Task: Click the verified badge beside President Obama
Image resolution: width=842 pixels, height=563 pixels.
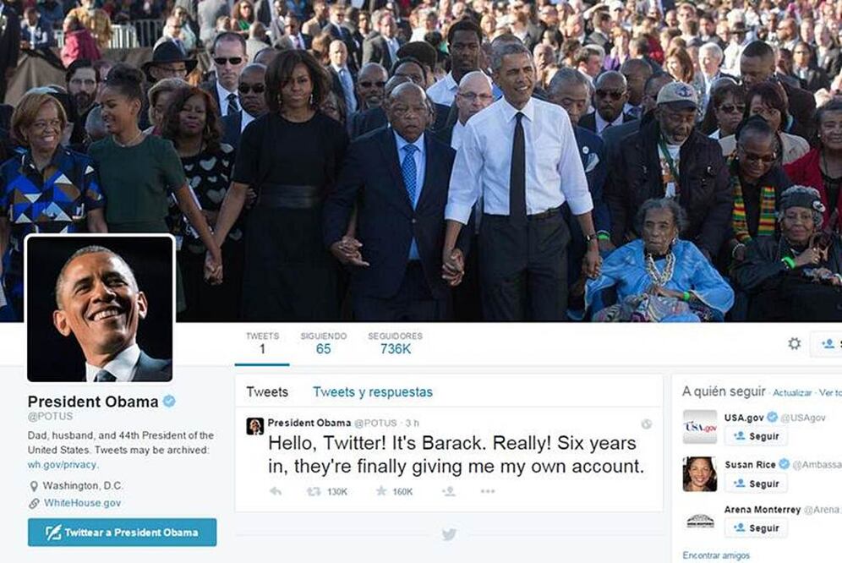Action: click(169, 402)
